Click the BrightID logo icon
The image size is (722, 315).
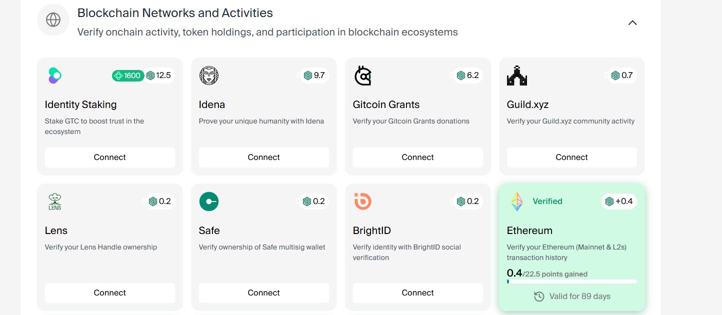[x=363, y=201]
